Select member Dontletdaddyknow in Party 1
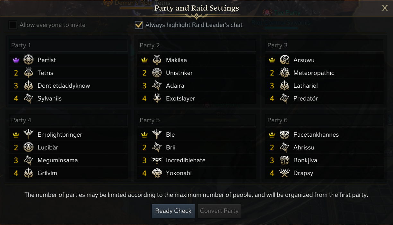This screenshot has width=393, height=225. pos(64,86)
